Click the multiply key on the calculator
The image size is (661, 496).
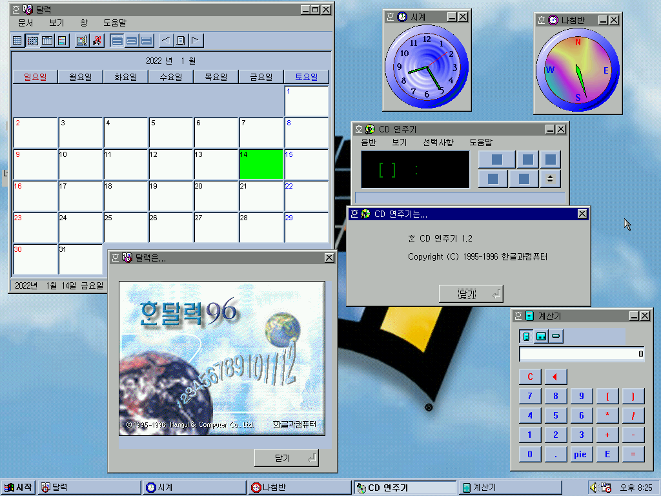click(x=607, y=415)
